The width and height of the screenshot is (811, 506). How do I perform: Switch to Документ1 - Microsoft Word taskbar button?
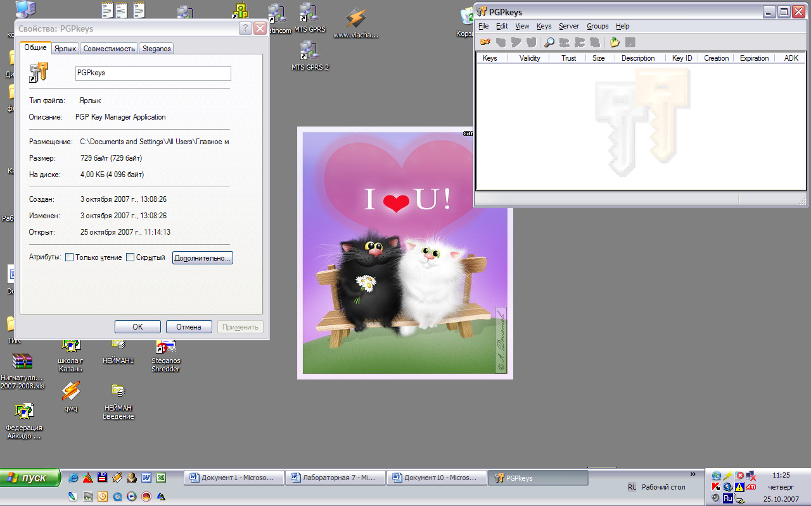[x=234, y=478]
